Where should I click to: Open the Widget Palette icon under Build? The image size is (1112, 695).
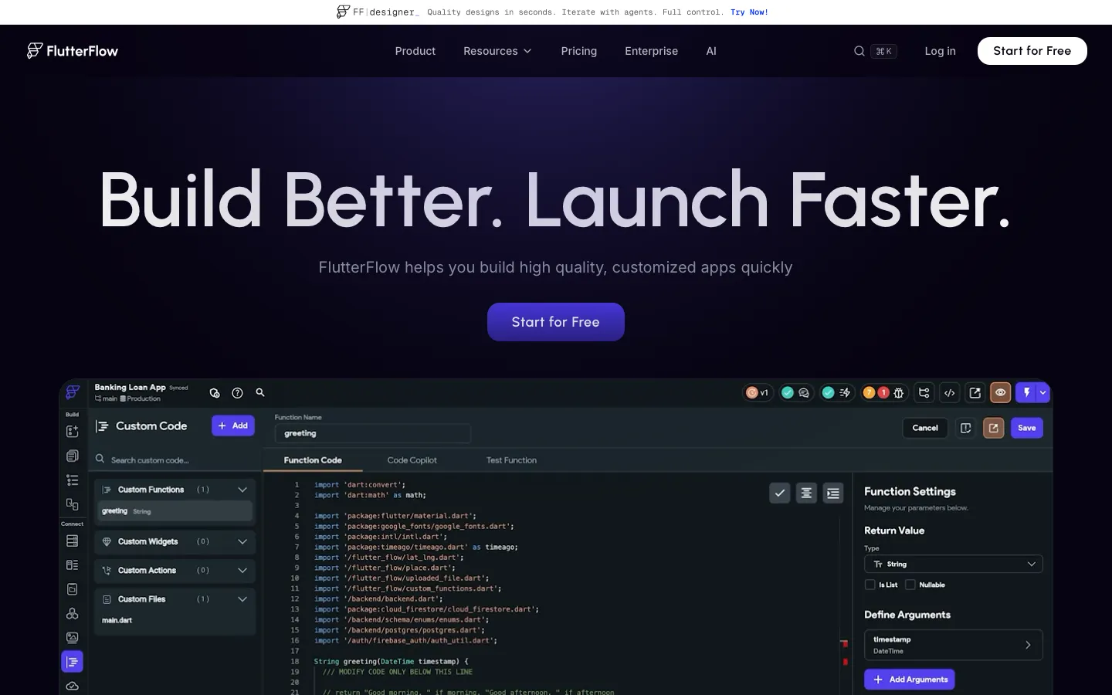[73, 432]
